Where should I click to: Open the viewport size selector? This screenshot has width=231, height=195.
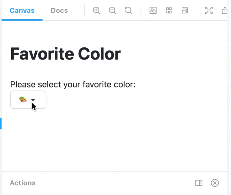click(185, 10)
